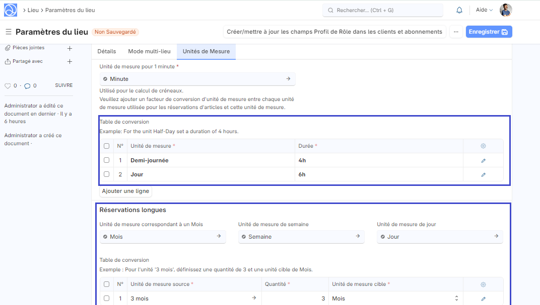The width and height of the screenshot is (540, 305).
Task: Click plus icon next to Partagé avec
Action: pos(70,62)
